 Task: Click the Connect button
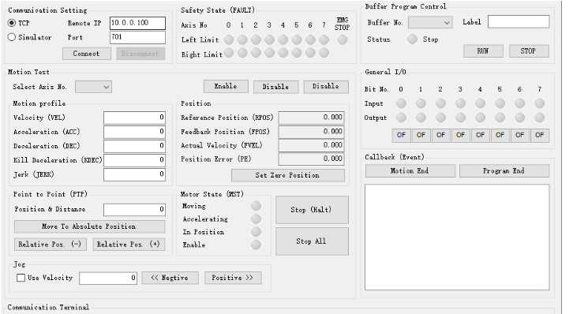click(87, 54)
